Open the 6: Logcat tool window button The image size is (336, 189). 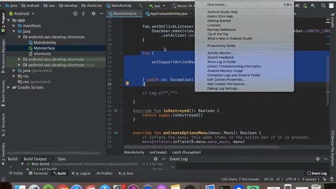(81, 173)
